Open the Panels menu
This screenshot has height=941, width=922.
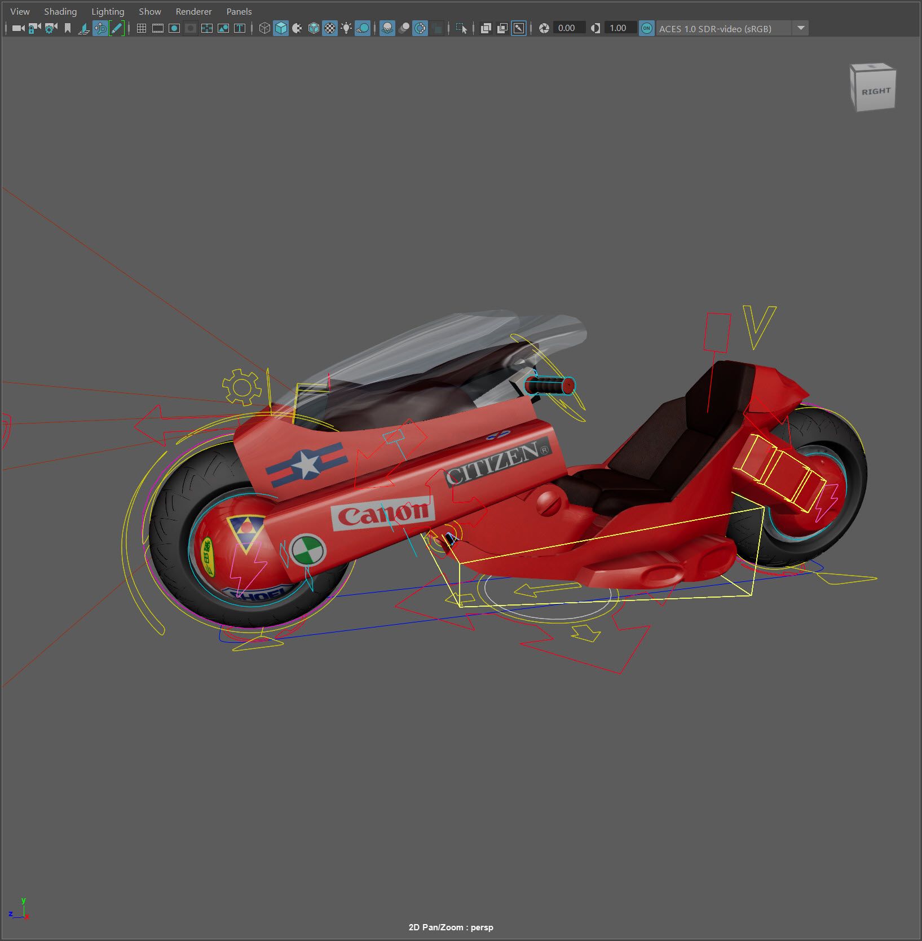[x=239, y=11]
